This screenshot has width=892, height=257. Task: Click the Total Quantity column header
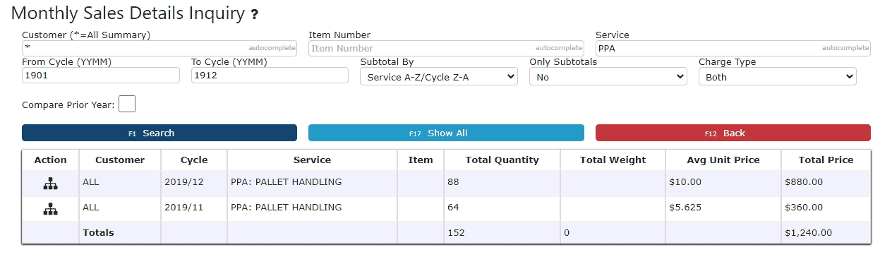[502, 160]
